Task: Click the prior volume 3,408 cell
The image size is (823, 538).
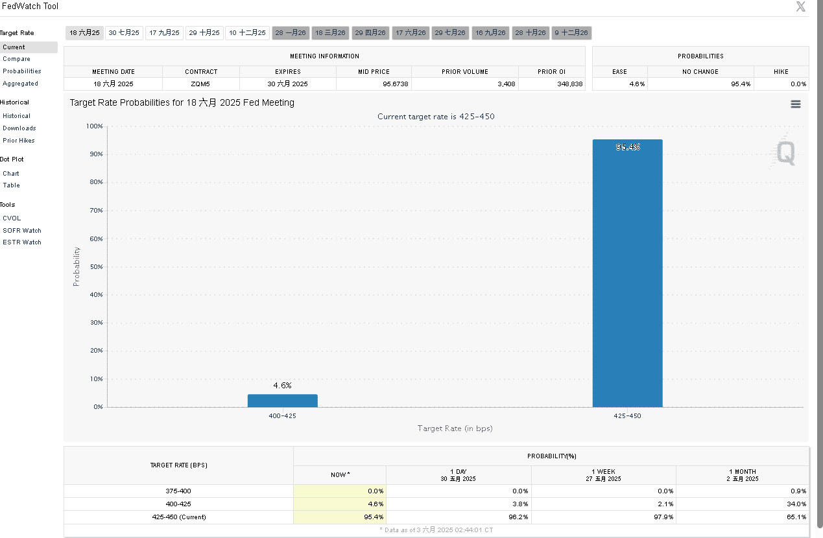Action: tap(465, 84)
